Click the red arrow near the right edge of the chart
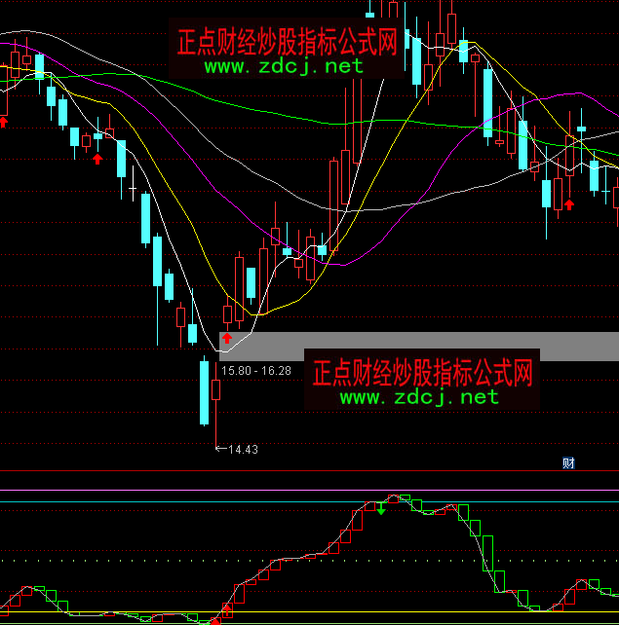 569,203
